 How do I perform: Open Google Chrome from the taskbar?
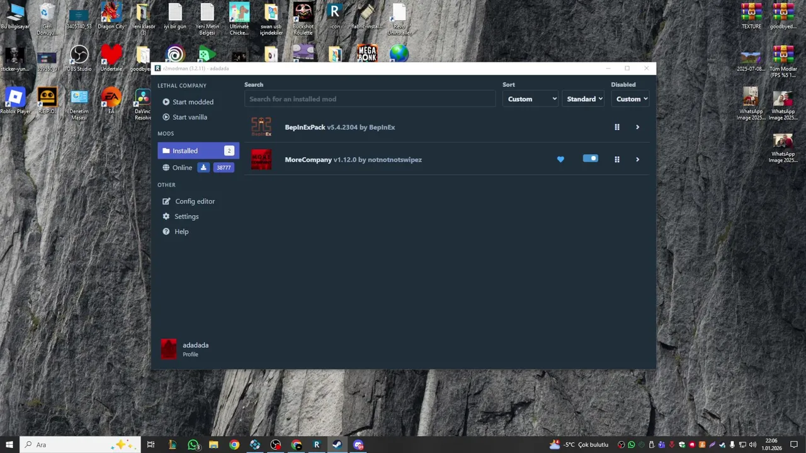234,445
